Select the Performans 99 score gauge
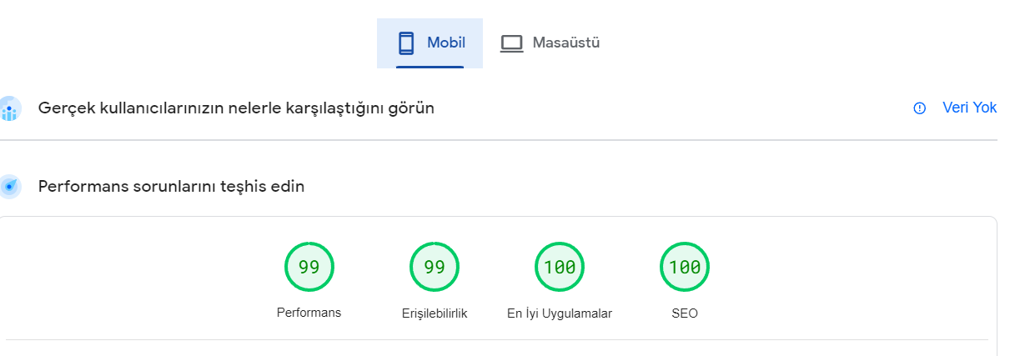Image resolution: width=1010 pixels, height=356 pixels. pos(309,267)
